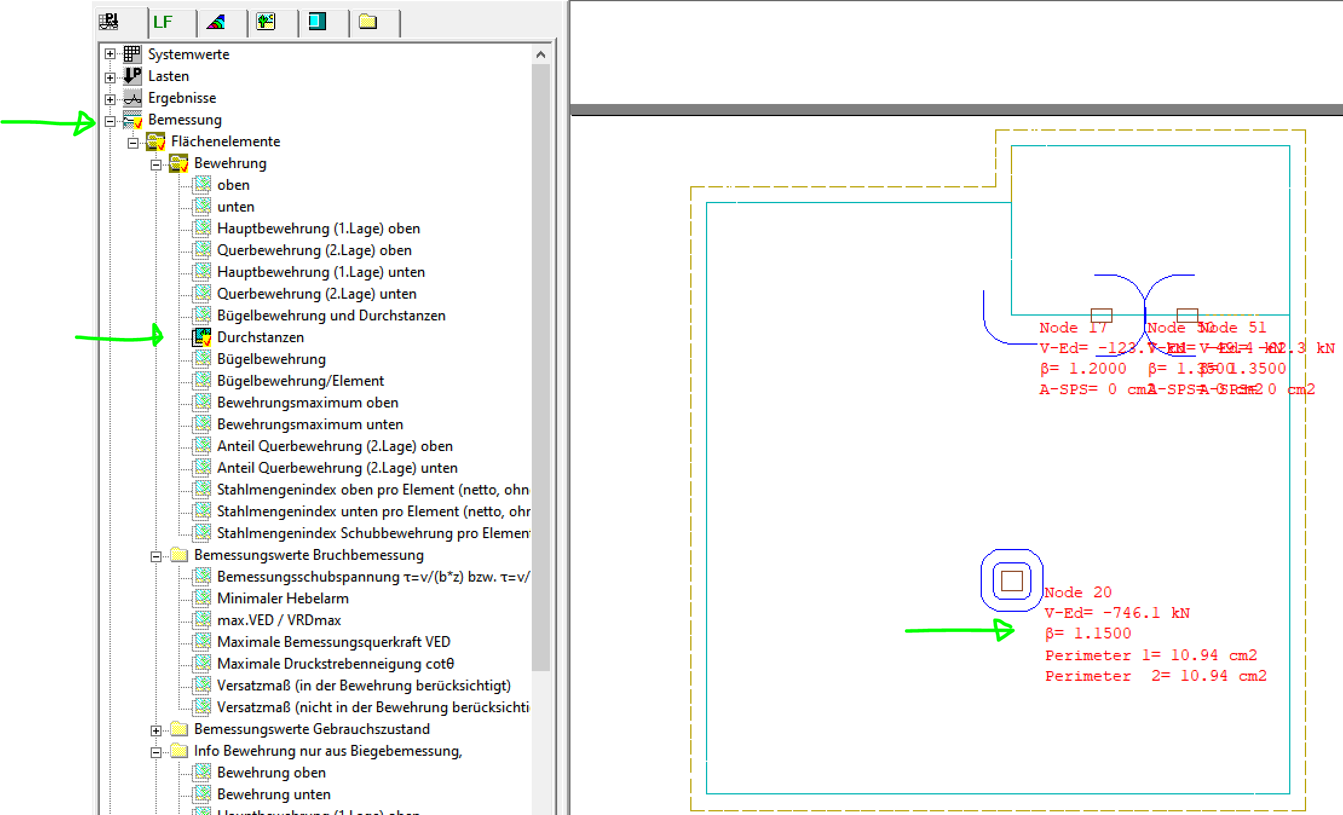Click 'Perimeter 2= 10.94 cm2' text

(1156, 676)
